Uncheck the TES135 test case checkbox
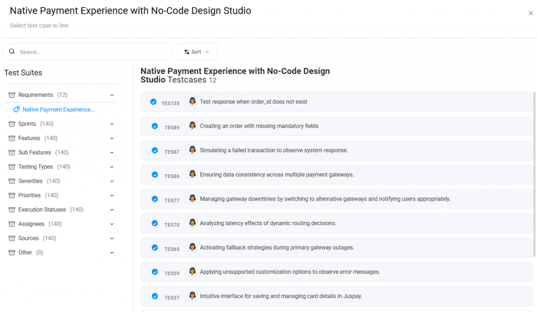This screenshot has width=537, height=312. point(153,102)
